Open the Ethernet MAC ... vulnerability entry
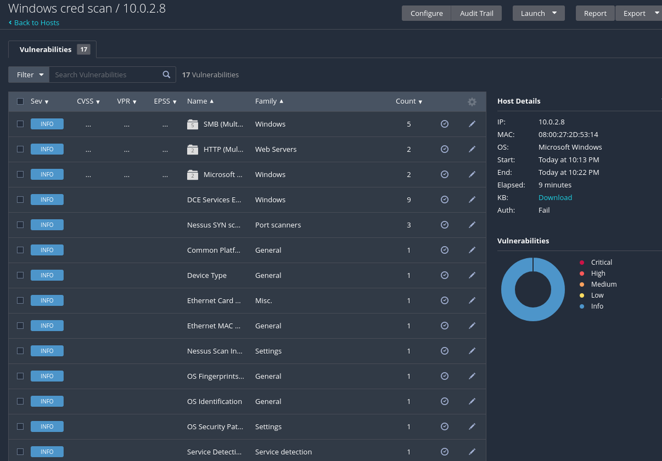Viewport: 662px width, 461px height. click(x=214, y=326)
